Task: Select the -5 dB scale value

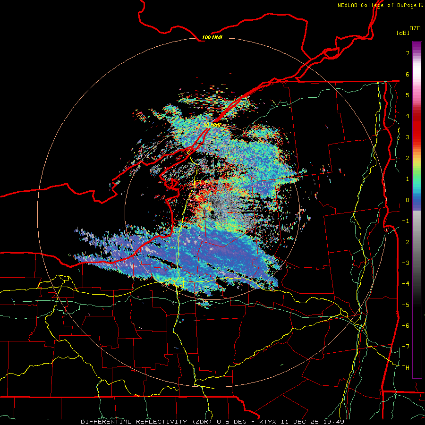Action: click(406, 305)
